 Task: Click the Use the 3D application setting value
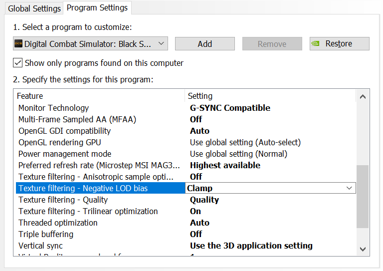[251, 246]
